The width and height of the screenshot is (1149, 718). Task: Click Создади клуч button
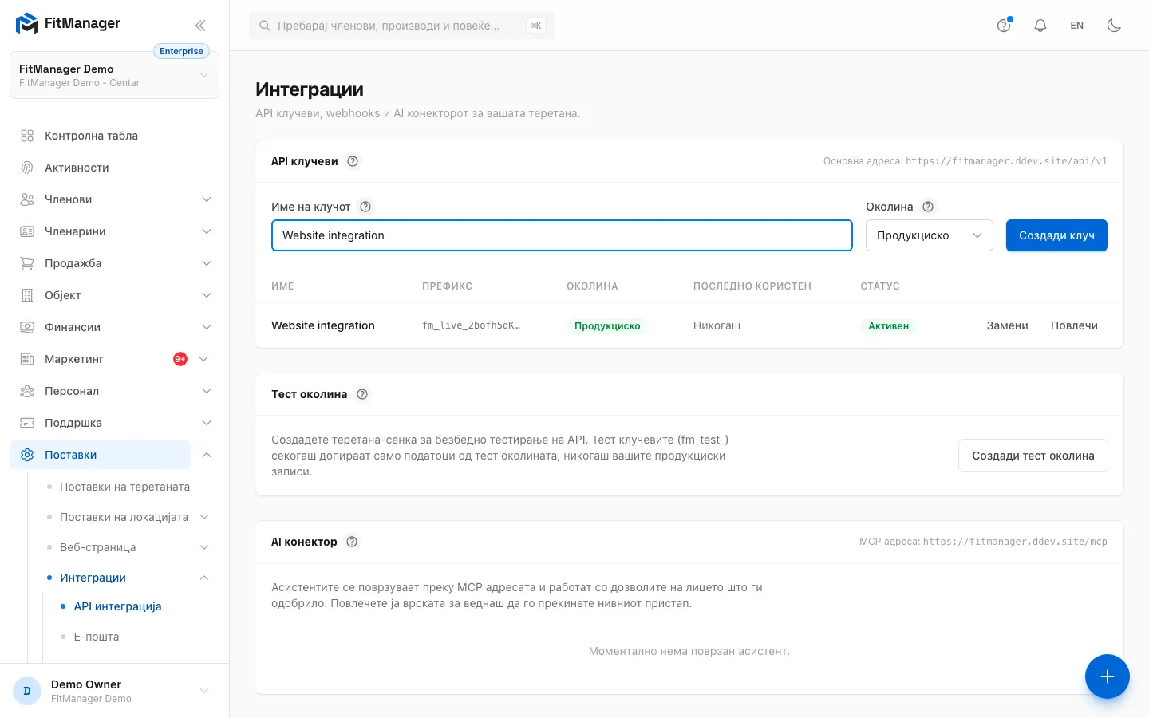click(1056, 235)
